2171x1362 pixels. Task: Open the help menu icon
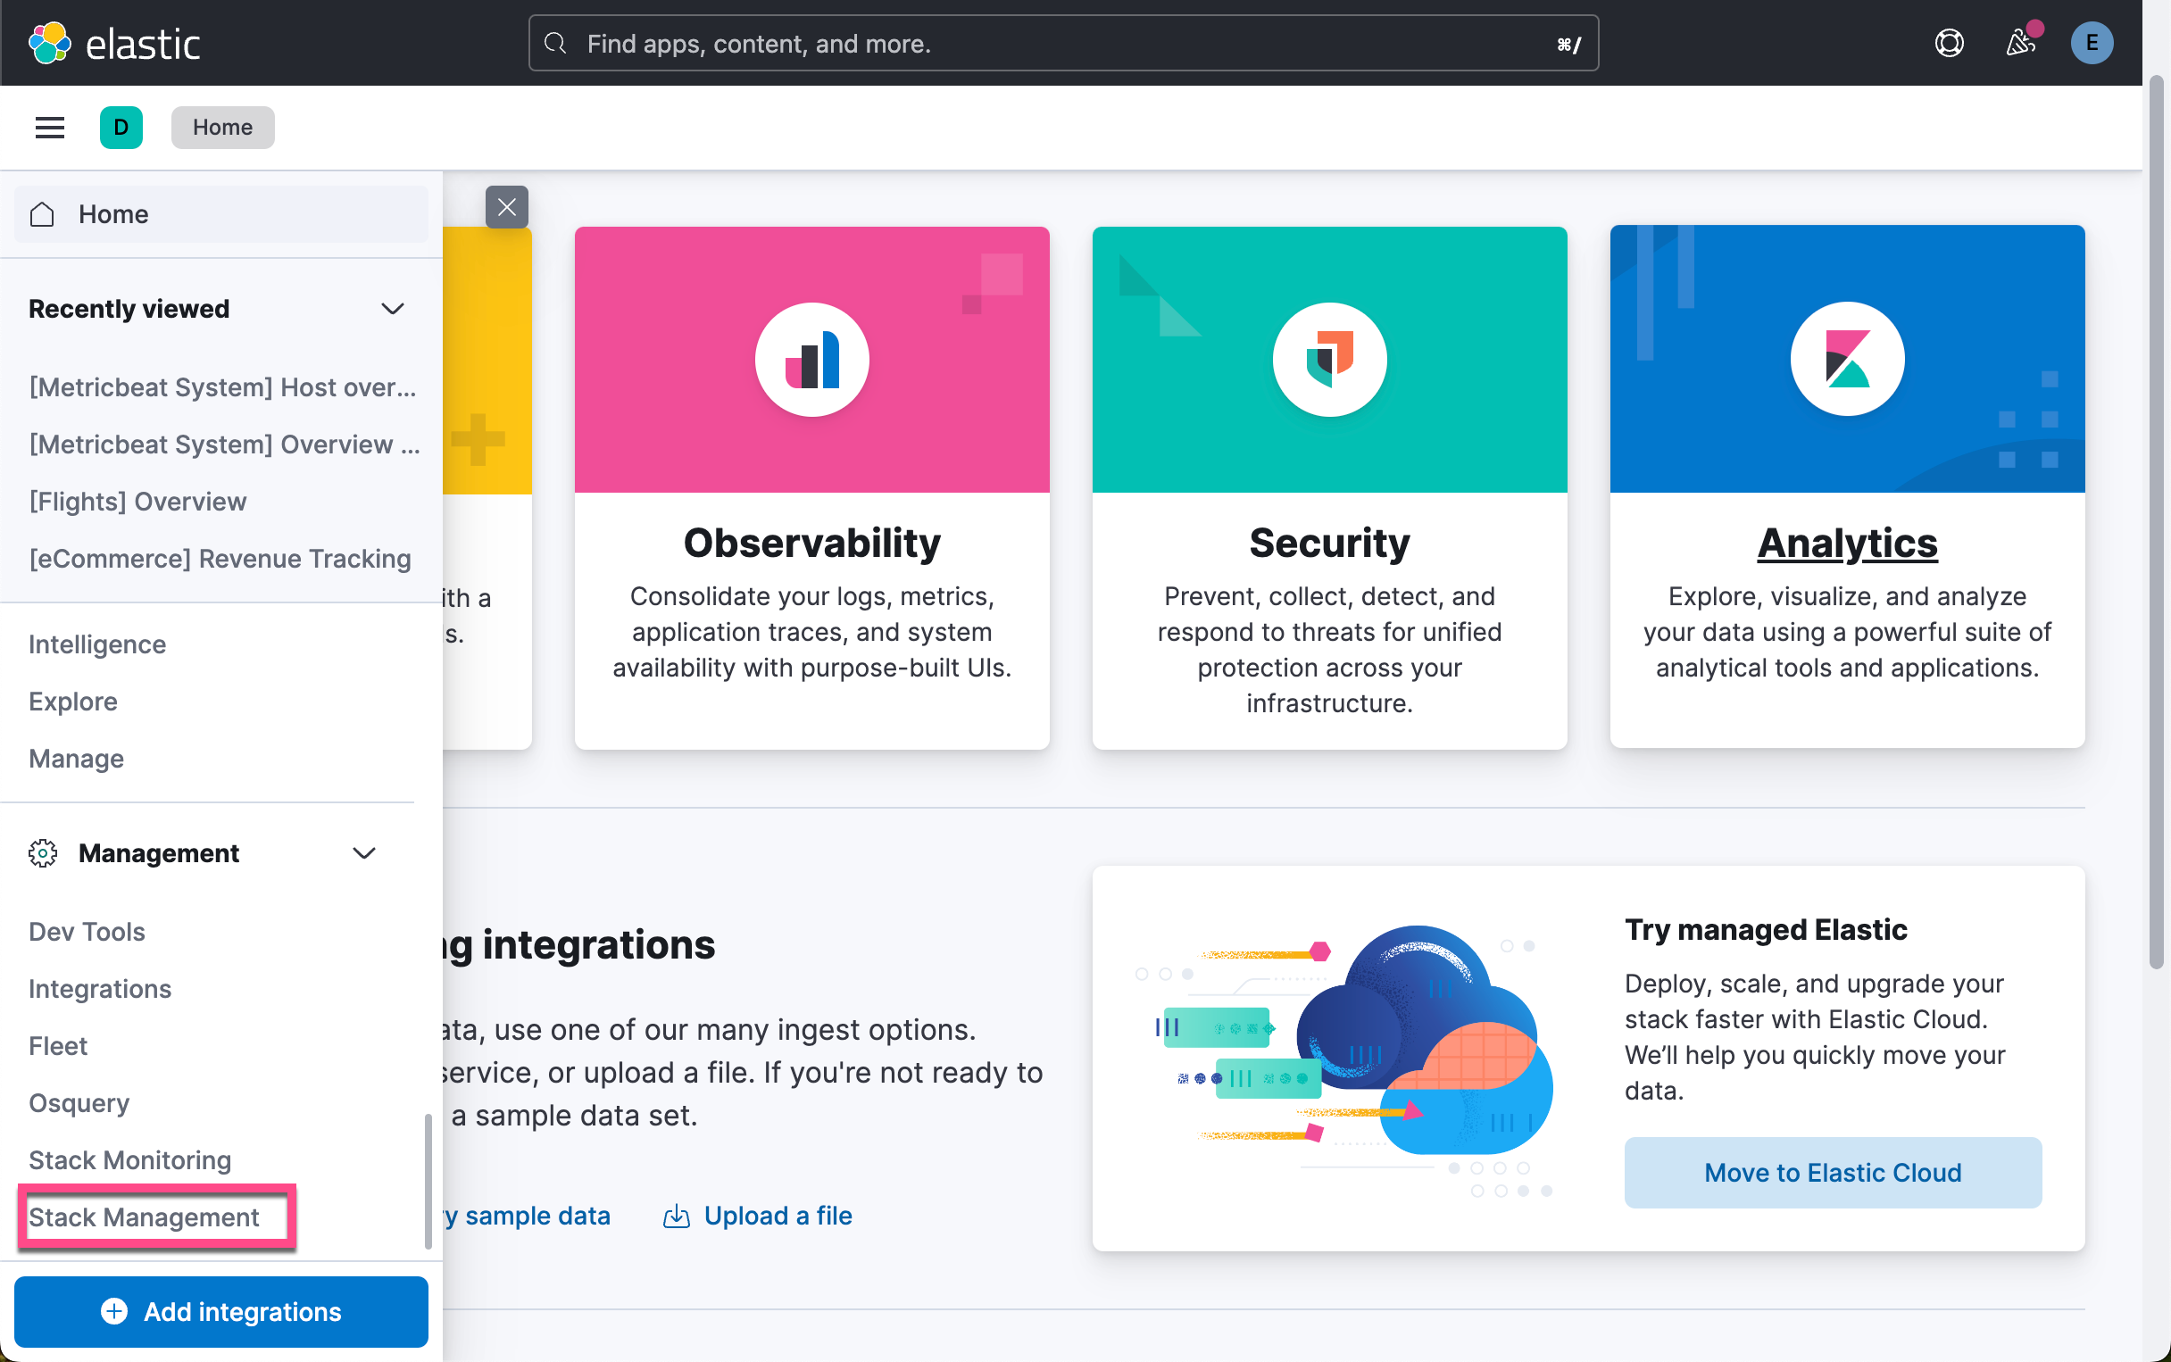(x=1948, y=42)
